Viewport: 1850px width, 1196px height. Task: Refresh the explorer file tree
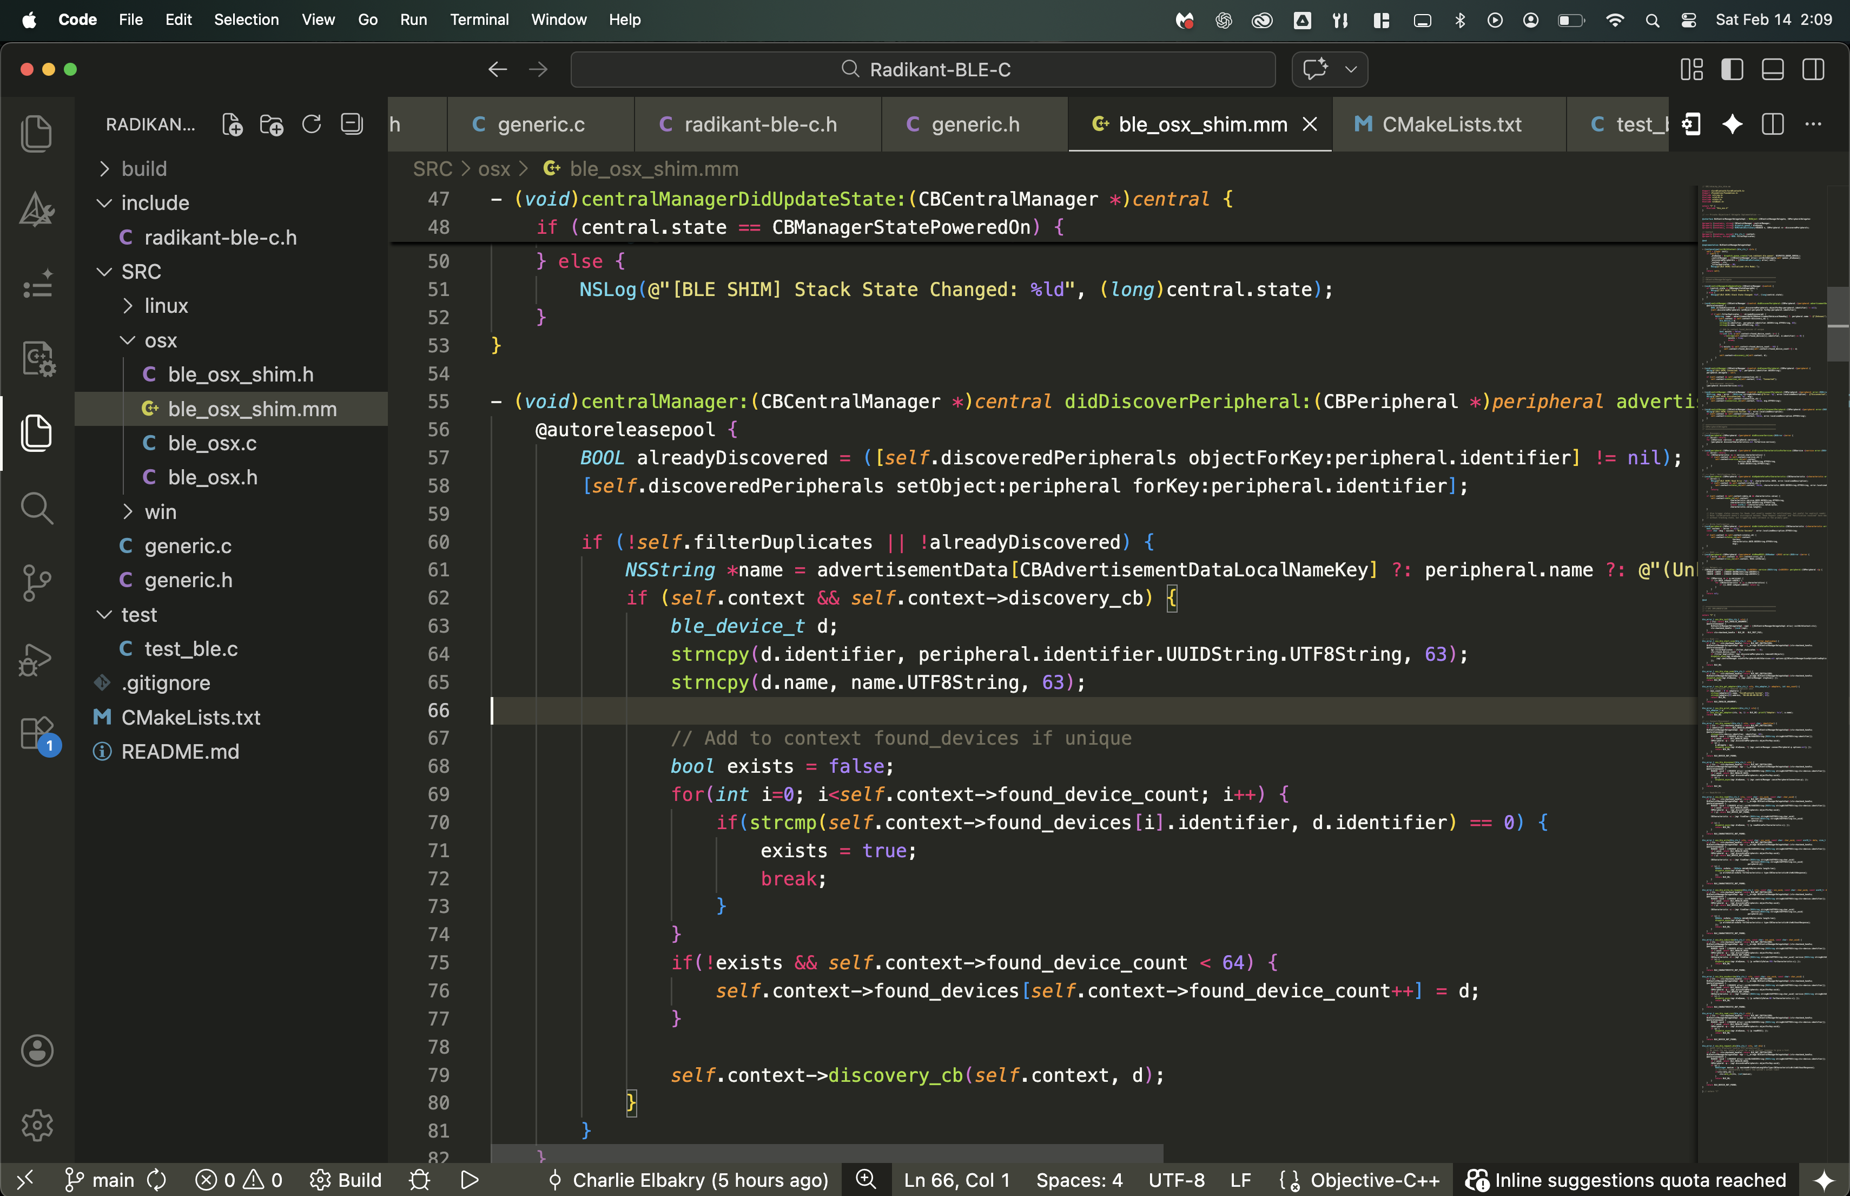pyautogui.click(x=312, y=124)
